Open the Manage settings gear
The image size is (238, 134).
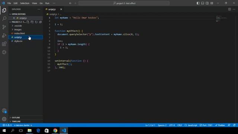coord(4,119)
